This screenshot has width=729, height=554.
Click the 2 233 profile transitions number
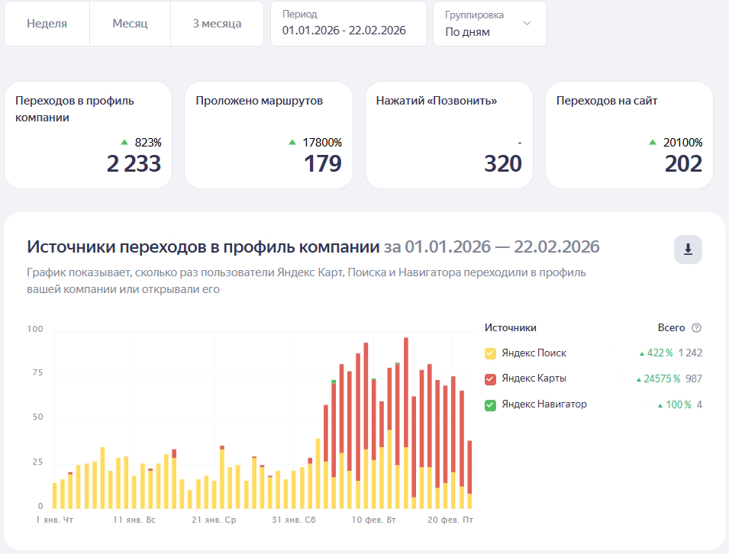134,163
